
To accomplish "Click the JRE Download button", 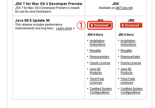I will click(131, 25).
